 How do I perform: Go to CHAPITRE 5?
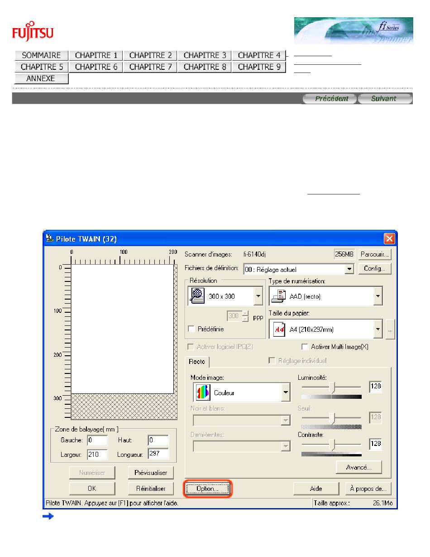41,67
